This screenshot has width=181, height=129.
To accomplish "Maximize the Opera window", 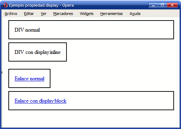I will point(162,5).
